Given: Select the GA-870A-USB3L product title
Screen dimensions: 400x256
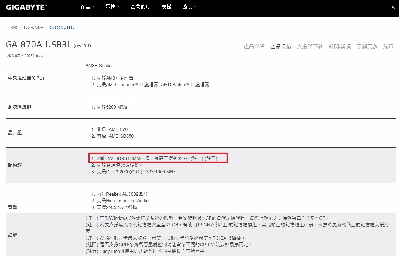Looking at the screenshot, I should point(39,45).
